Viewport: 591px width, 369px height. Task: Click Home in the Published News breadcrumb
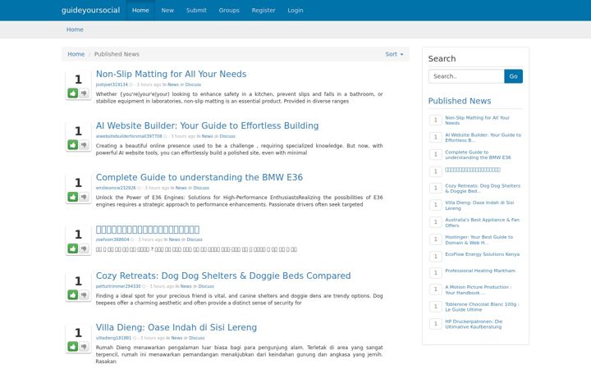click(76, 54)
